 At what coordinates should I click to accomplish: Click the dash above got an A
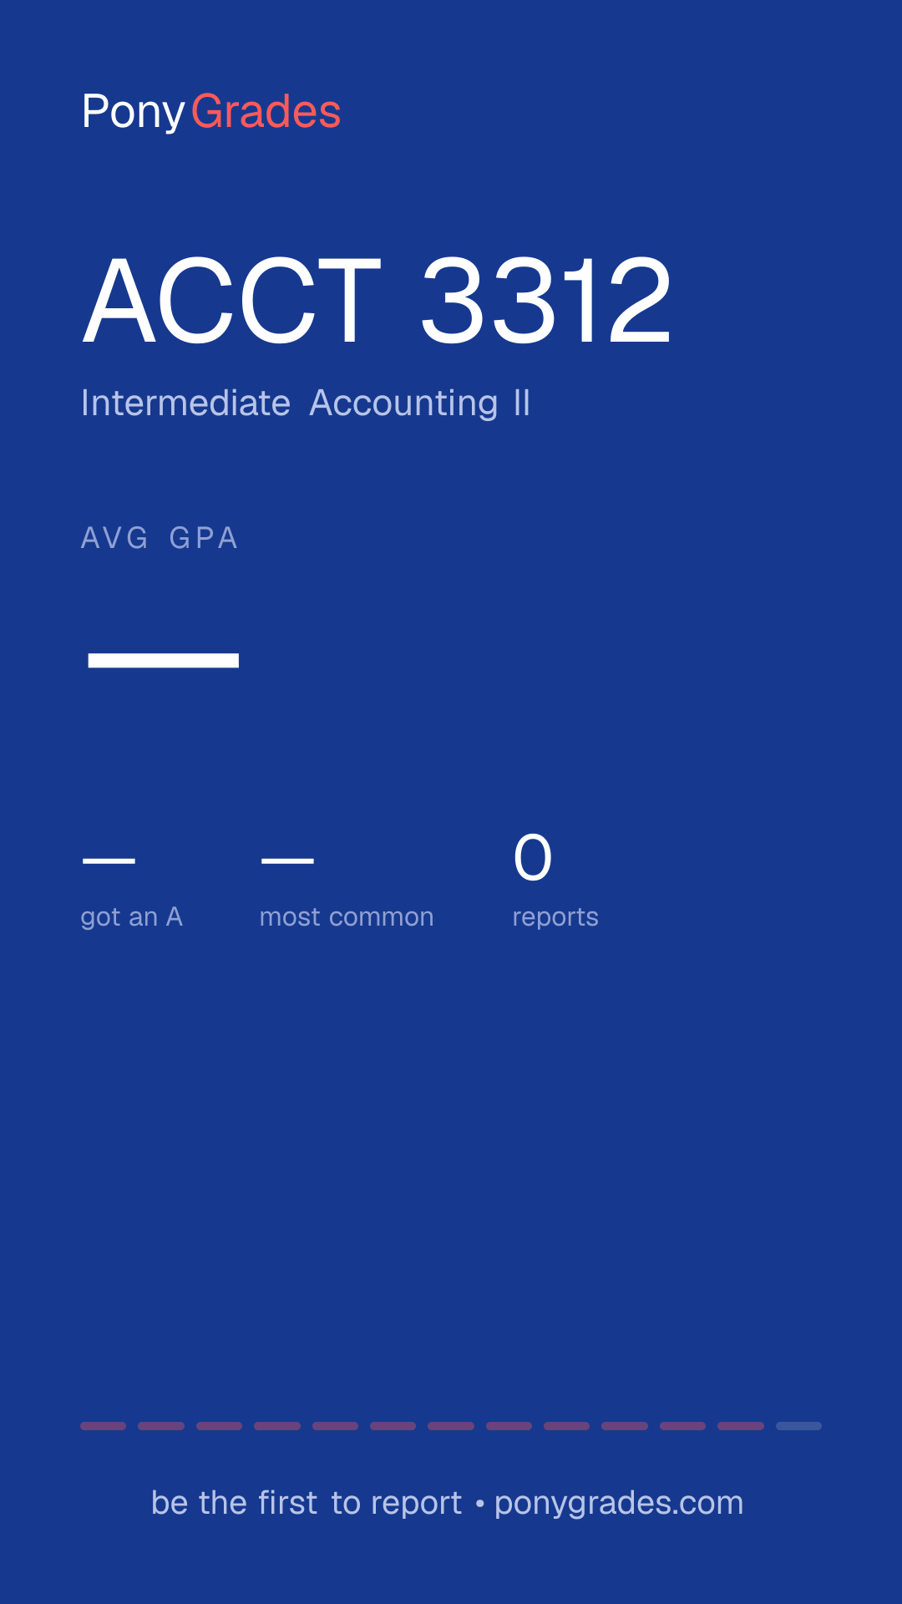click(109, 860)
